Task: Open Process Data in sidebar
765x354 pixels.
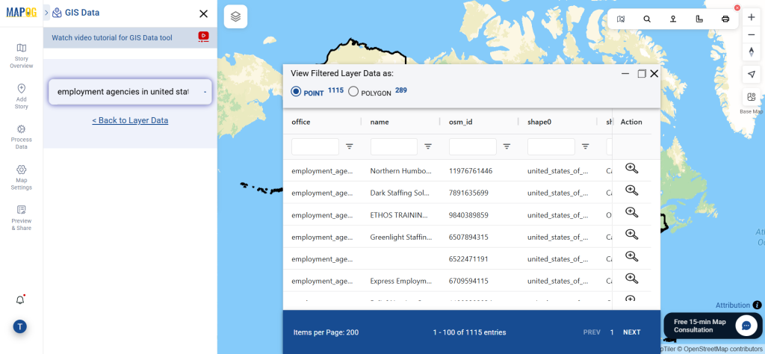Action: pos(22,137)
